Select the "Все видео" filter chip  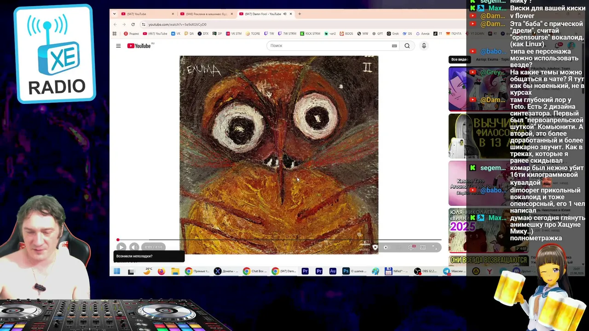(x=459, y=59)
